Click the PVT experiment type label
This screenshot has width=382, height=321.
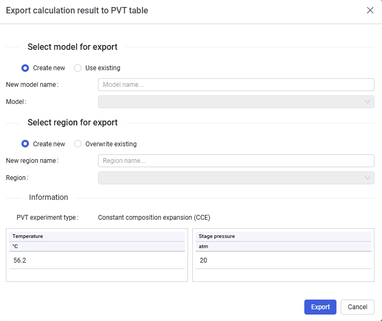pyautogui.click(x=48, y=218)
